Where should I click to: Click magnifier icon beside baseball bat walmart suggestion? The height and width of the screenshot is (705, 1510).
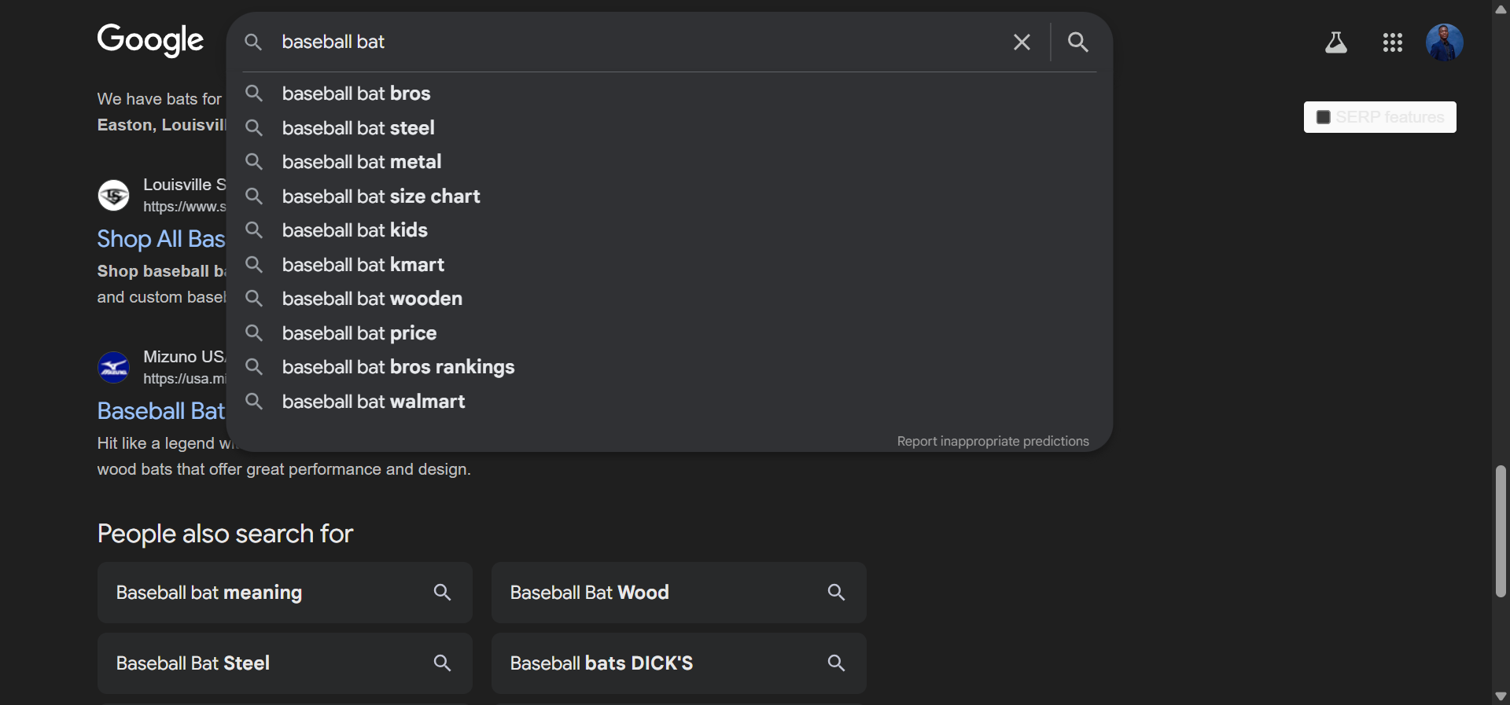(x=253, y=401)
